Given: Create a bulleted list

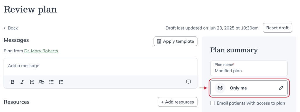Looking at the screenshot, I should point(51,82).
